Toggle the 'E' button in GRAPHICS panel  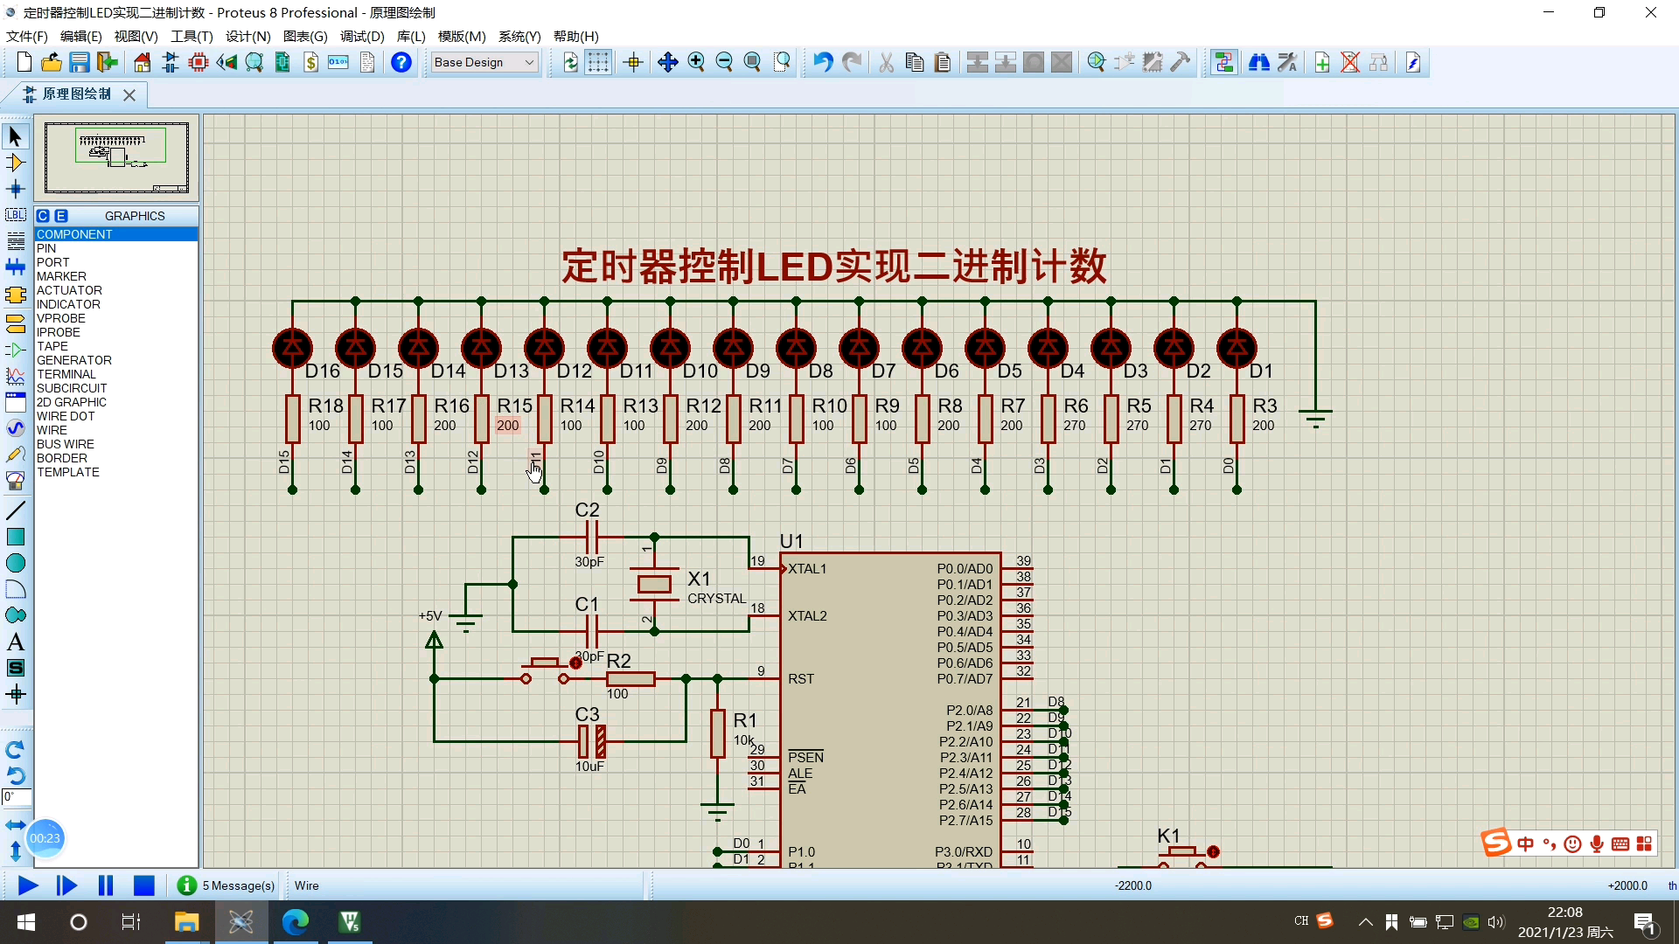pyautogui.click(x=61, y=216)
